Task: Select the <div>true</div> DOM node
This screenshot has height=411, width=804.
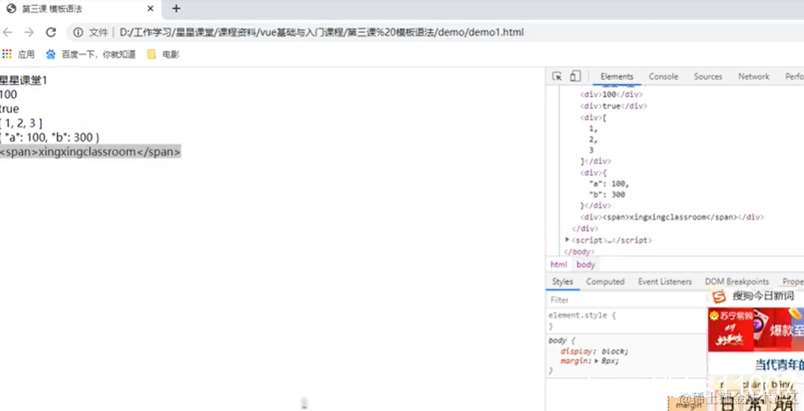Action: [x=614, y=106]
